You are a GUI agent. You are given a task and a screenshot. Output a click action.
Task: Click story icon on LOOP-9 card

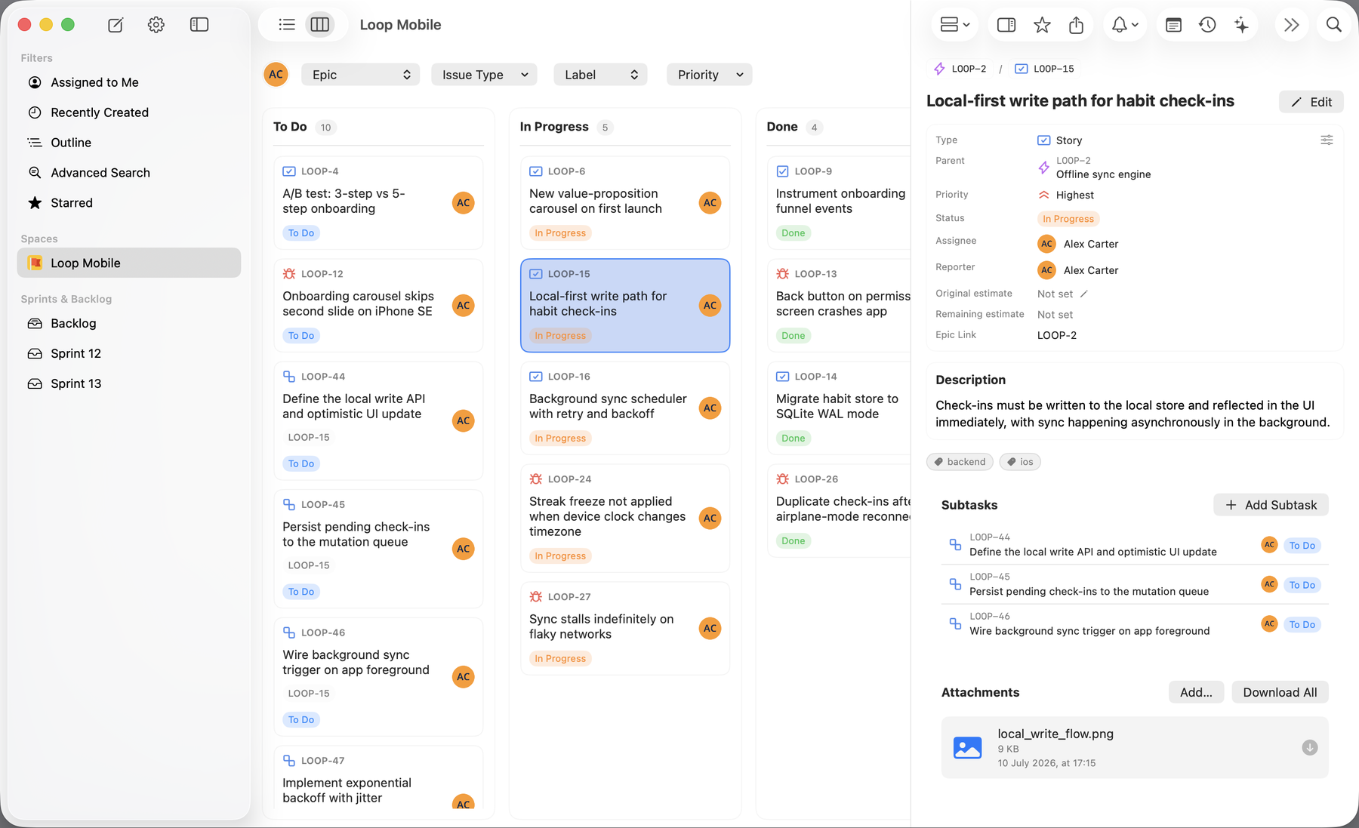click(783, 171)
